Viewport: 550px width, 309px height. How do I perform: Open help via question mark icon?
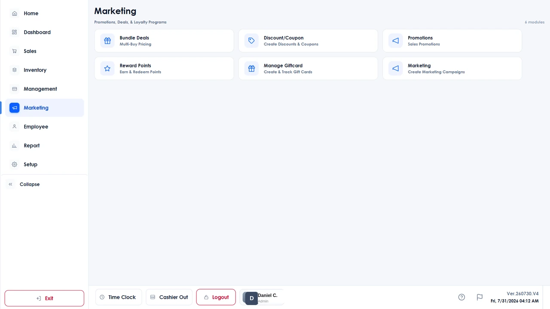[x=461, y=297]
